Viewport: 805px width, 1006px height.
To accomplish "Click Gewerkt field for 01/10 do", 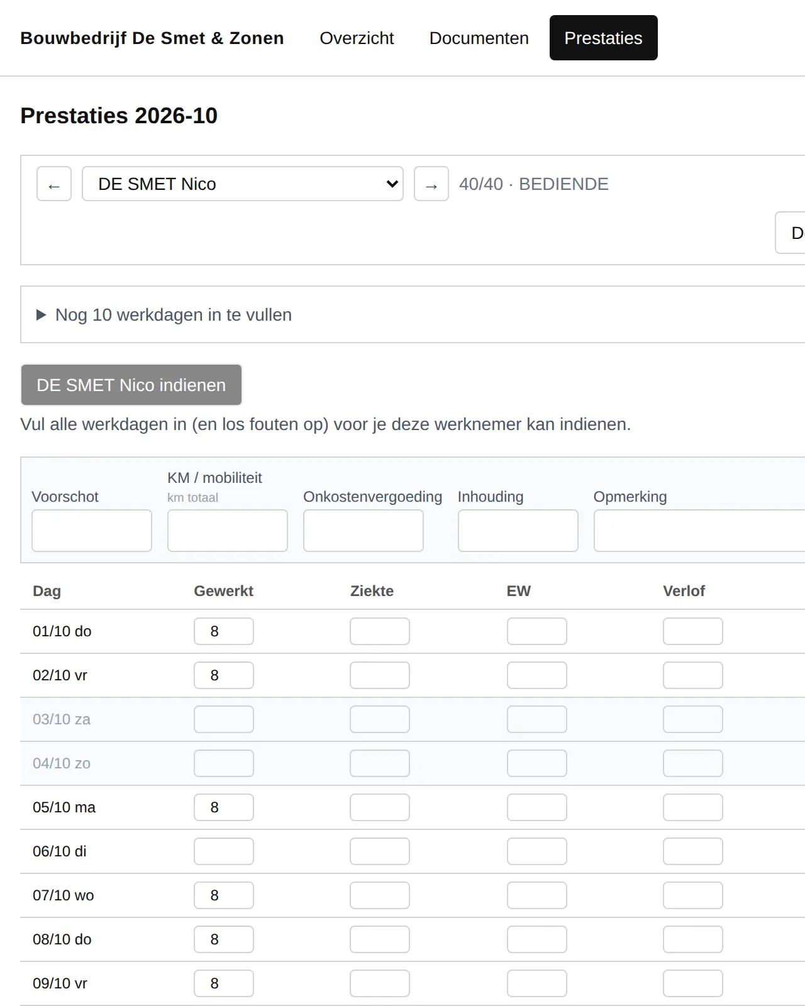I will [x=224, y=631].
